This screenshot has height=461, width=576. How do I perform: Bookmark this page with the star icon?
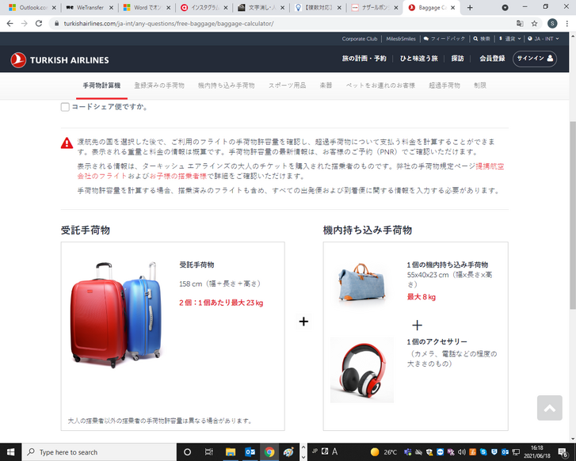[x=535, y=24]
